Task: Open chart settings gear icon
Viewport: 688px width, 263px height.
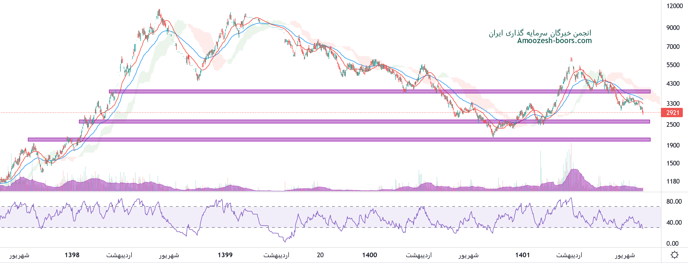Action: [x=674, y=255]
